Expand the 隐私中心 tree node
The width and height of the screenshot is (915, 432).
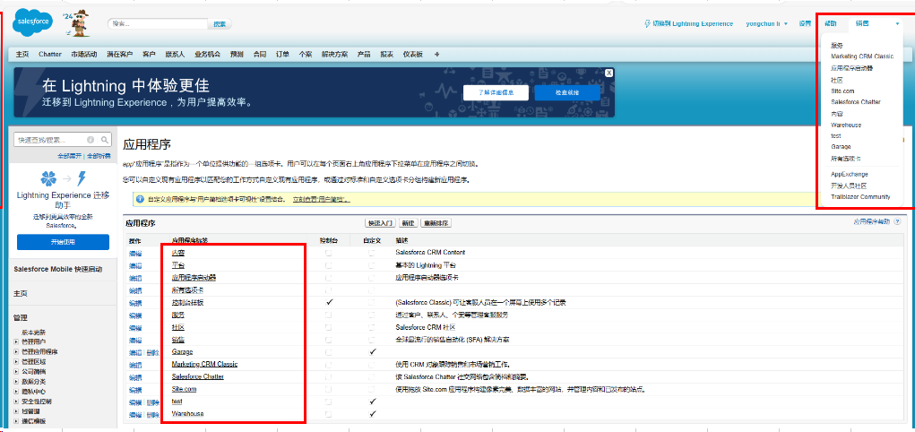pos(16,391)
